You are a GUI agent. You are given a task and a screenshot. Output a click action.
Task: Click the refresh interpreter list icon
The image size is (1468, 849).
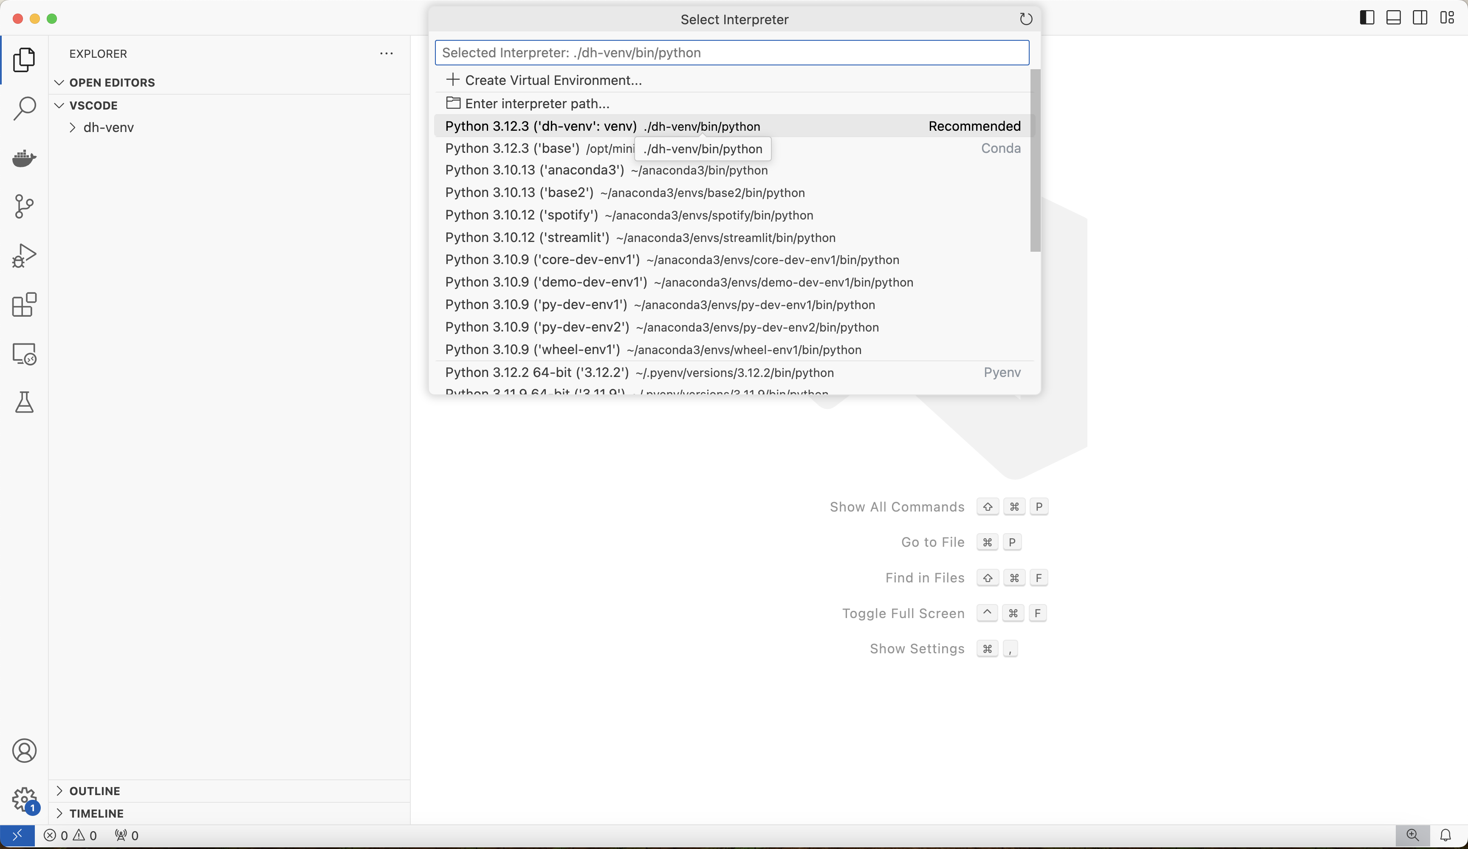pos(1026,19)
